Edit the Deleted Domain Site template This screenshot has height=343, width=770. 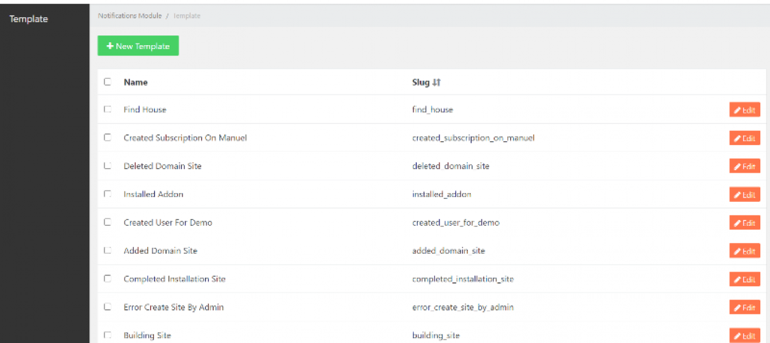tap(744, 166)
